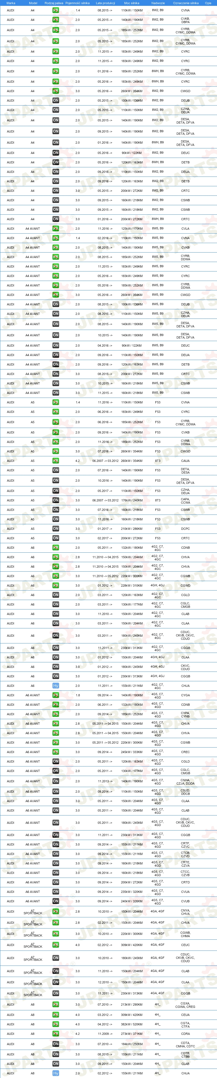Viewport: 217px width, 1078px height.
Task: Click ON diesel icon in A8 CDTA, CMHA row
Action: pyautogui.click(x=55, y=1044)
